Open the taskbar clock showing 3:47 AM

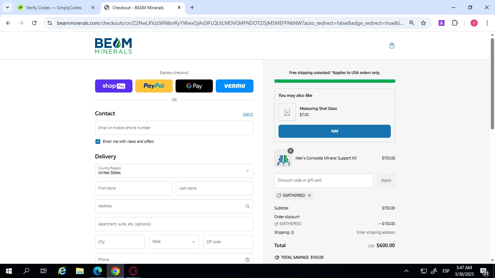(464, 271)
